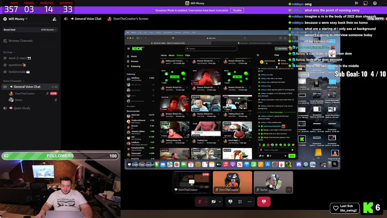Screen dimensions: 387x218
Task: Open more call options ellipsis
Action: [250, 202]
